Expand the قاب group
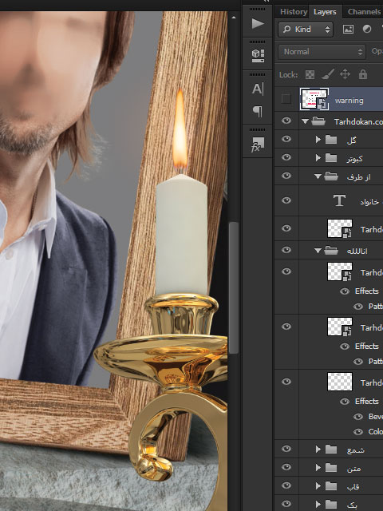The width and height of the screenshot is (383, 511). tap(318, 486)
